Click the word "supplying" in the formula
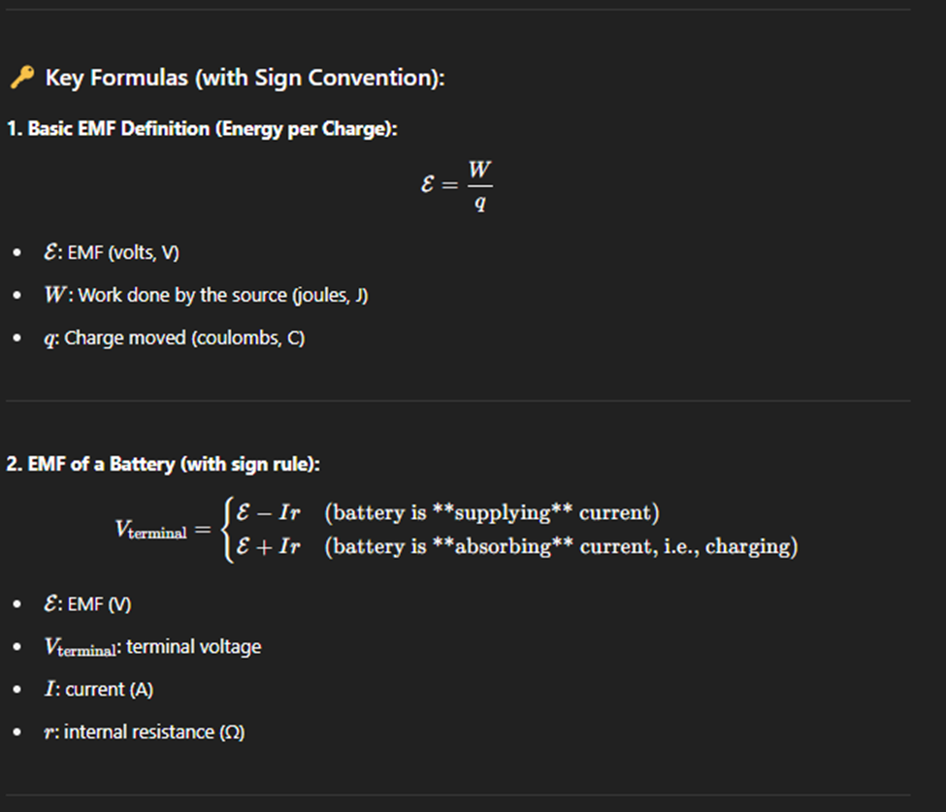946x812 pixels. (x=503, y=512)
